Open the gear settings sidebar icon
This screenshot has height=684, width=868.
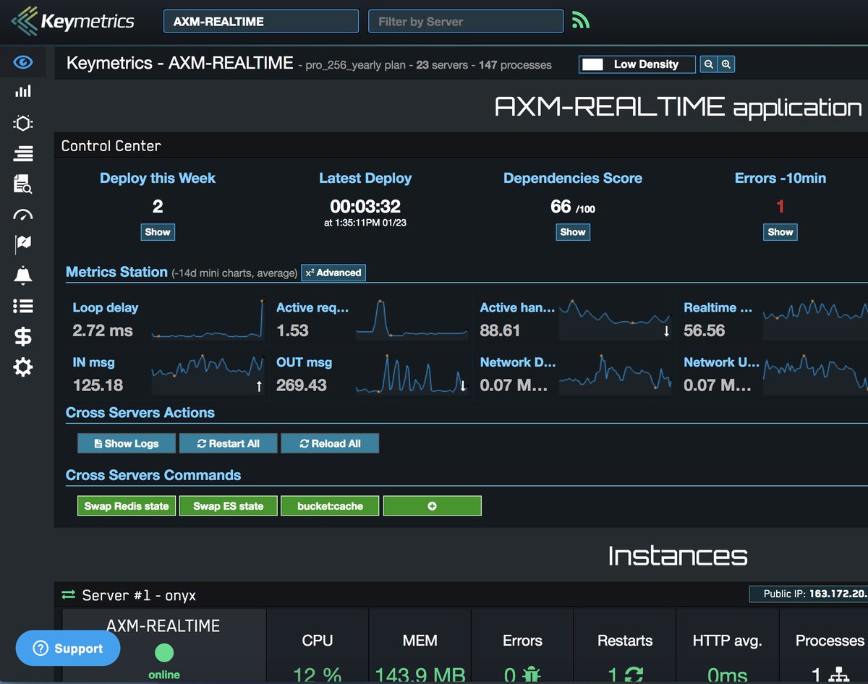23,367
